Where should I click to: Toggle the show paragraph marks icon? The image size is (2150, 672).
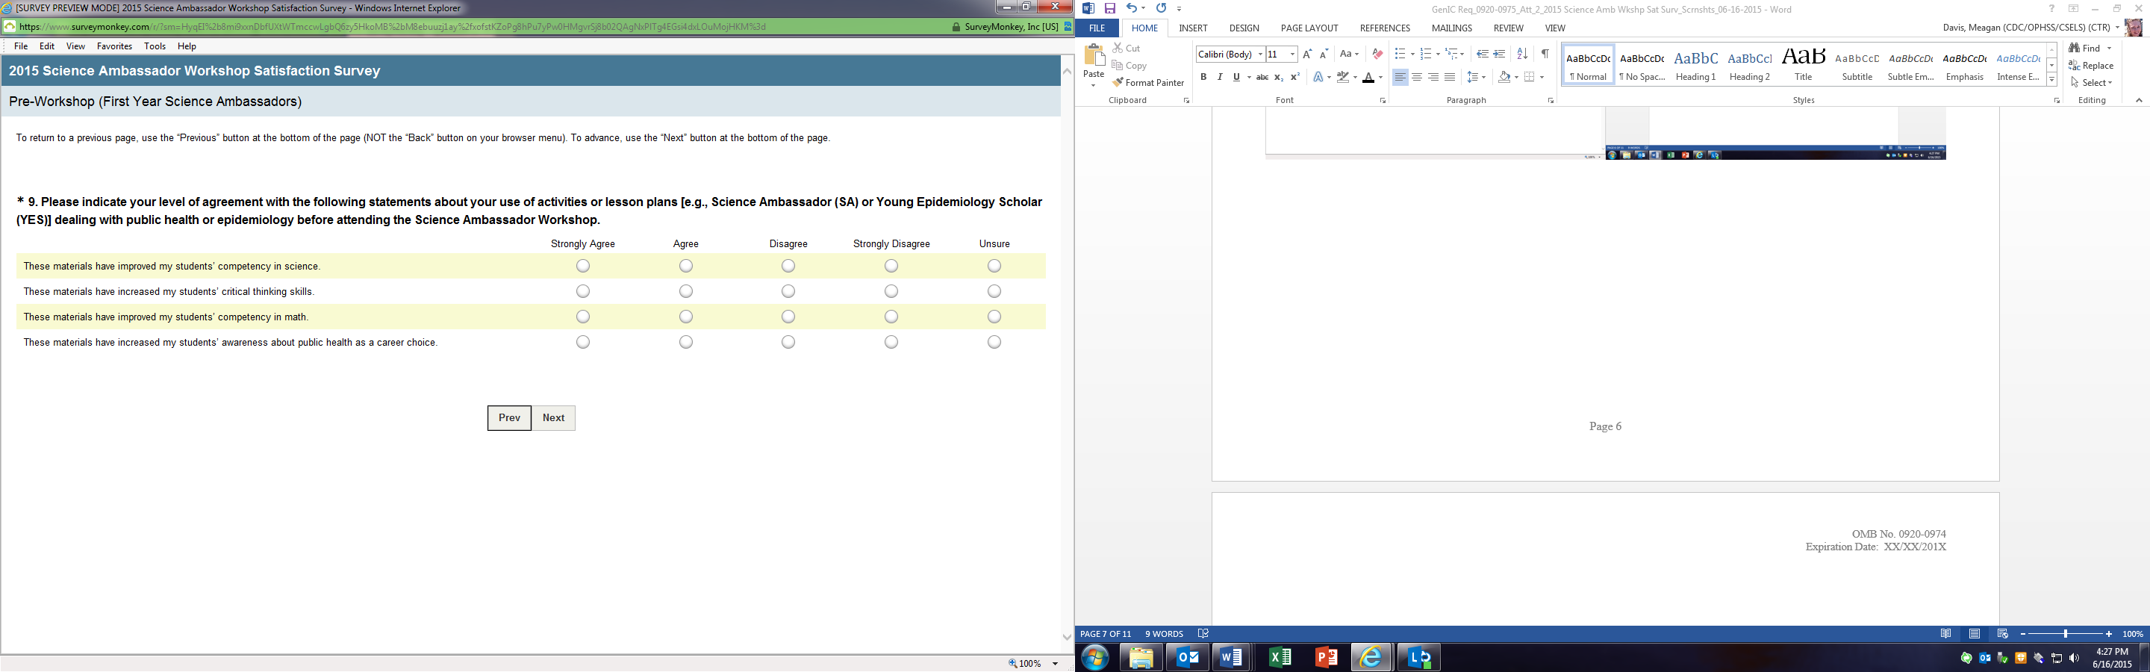pos(1545,55)
